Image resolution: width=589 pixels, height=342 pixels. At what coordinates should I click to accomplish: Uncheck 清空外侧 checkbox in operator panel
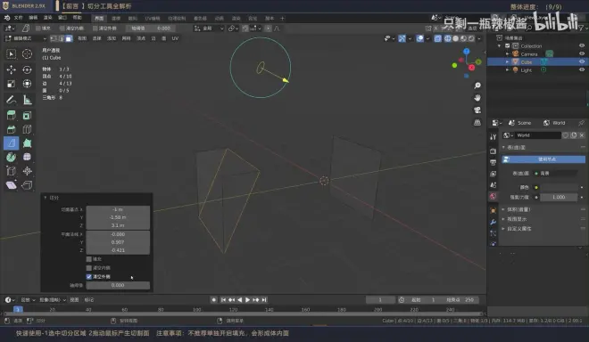click(89, 277)
